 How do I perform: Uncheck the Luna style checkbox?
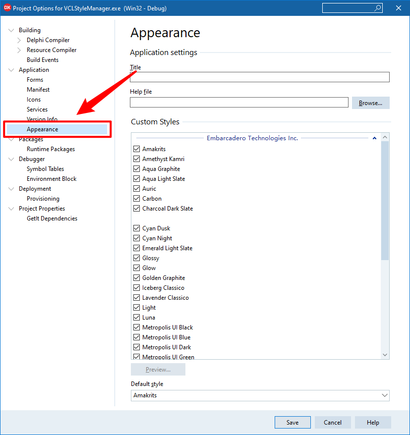point(136,318)
